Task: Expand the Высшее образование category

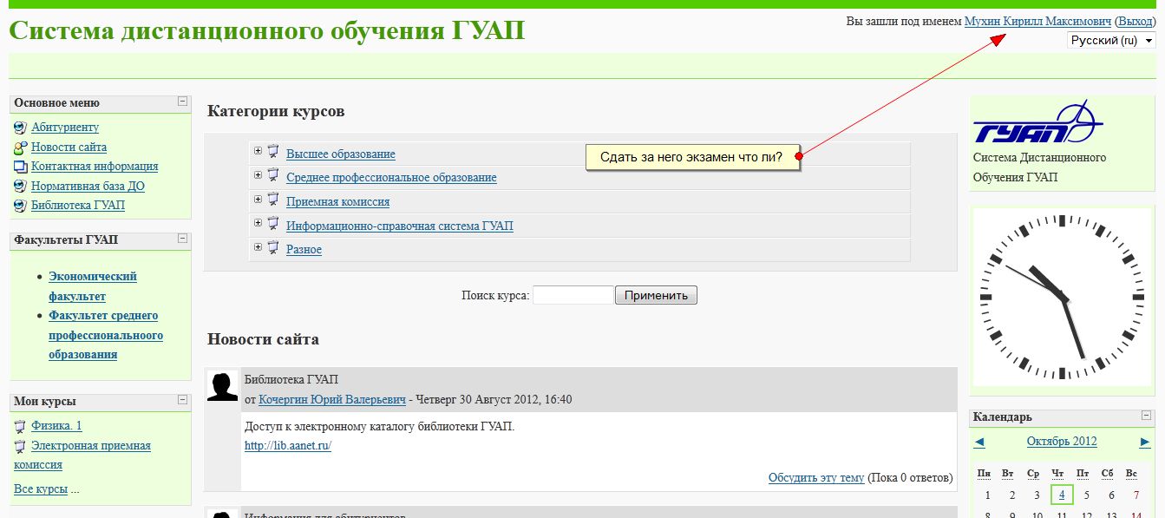Action: pyautogui.click(x=258, y=151)
